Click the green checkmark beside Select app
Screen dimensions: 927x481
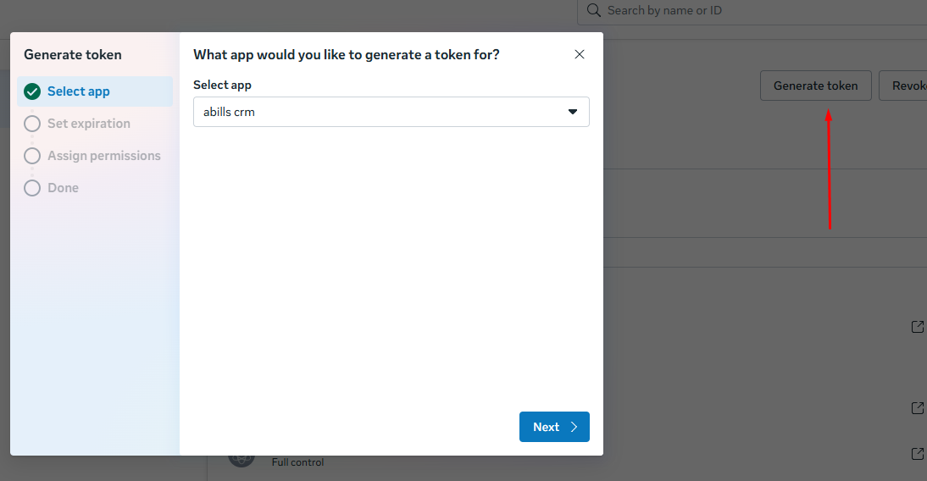32,91
